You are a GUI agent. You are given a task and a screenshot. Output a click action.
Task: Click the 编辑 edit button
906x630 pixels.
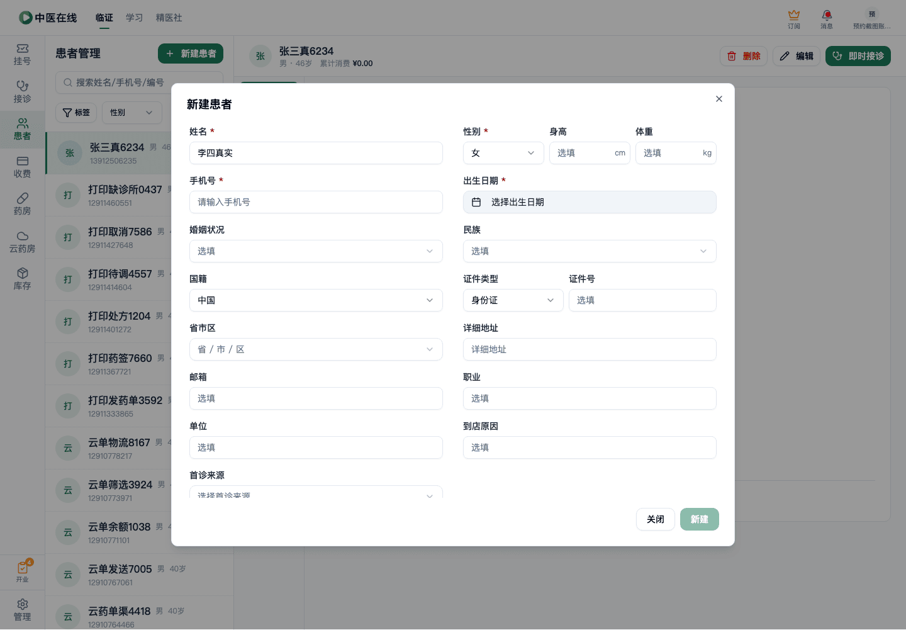[x=797, y=56]
